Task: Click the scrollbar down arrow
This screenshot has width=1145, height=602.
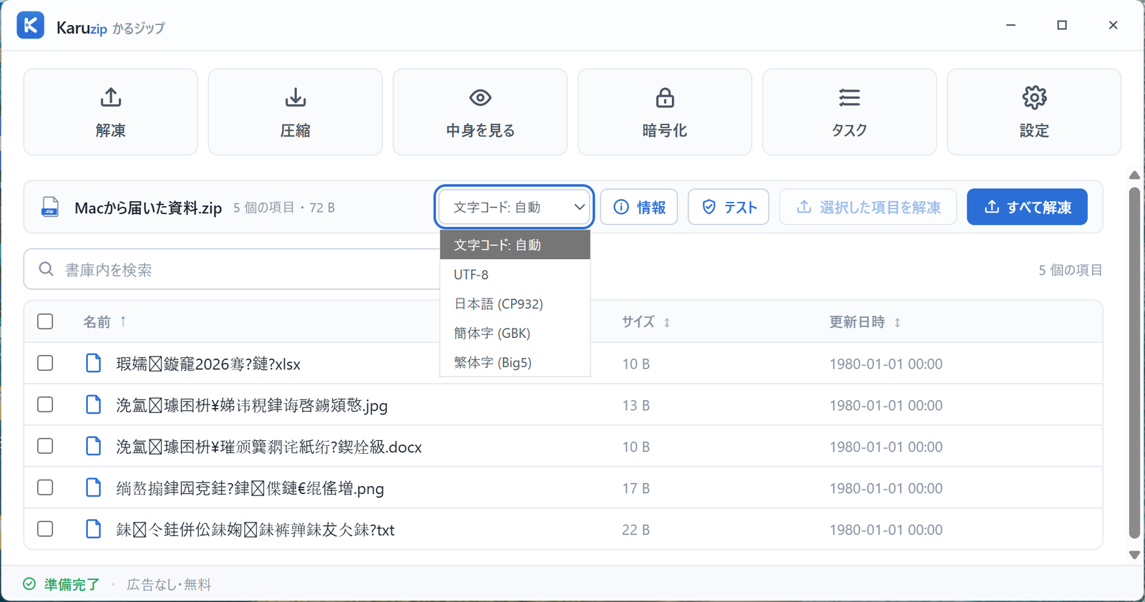Action: click(1134, 555)
